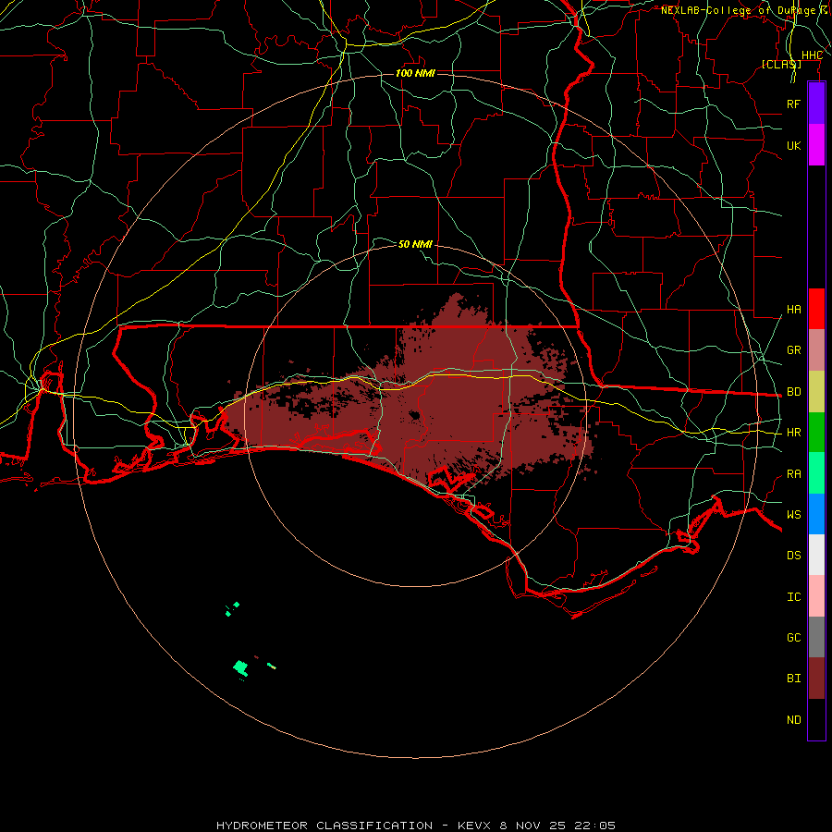The width and height of the screenshot is (832, 832).
Task: Click the GC gray legend swatch
Action: point(816,637)
